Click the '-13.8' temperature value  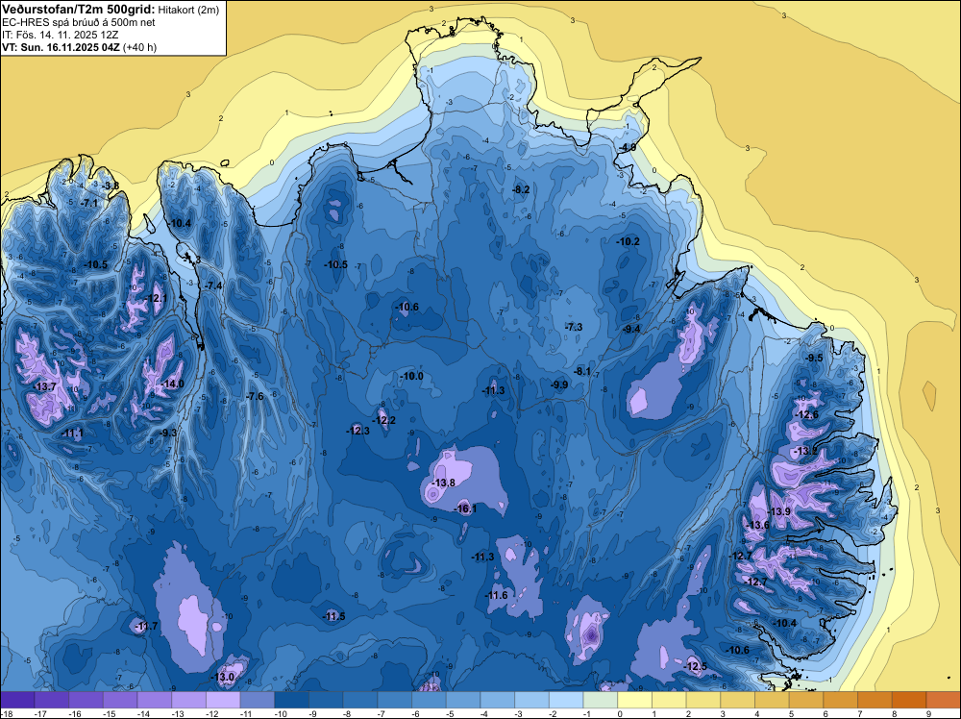tap(443, 483)
